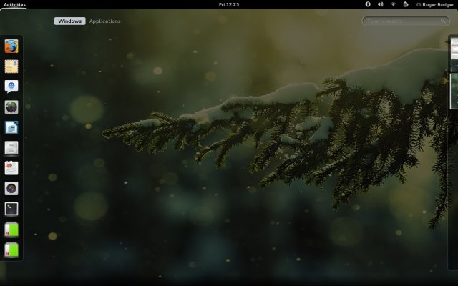Launch Firefox from the dash
The image size is (458, 286).
click(x=11, y=46)
